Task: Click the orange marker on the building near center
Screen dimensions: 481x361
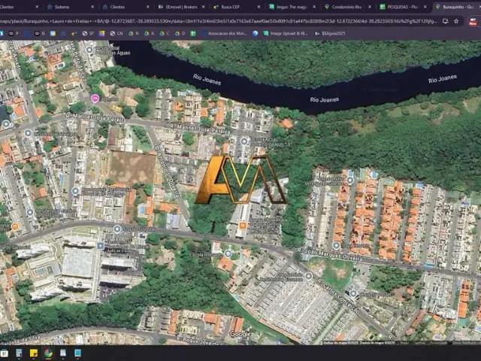Action: [x=243, y=226]
